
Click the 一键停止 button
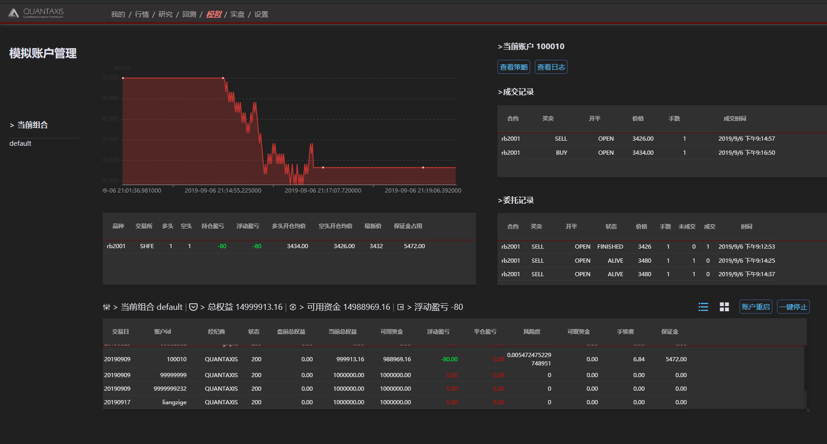pos(793,307)
